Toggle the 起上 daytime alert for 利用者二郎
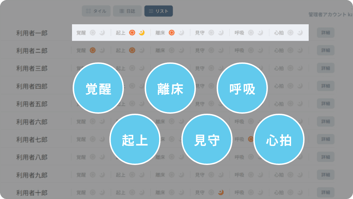This screenshot has width=353, height=199. click(x=132, y=50)
